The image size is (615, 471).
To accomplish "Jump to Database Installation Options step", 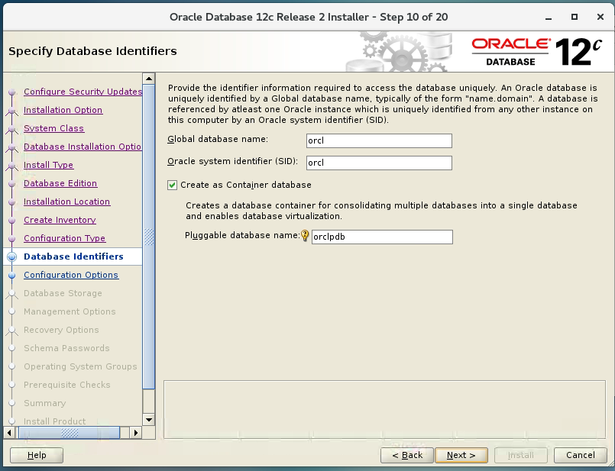I will [83, 147].
